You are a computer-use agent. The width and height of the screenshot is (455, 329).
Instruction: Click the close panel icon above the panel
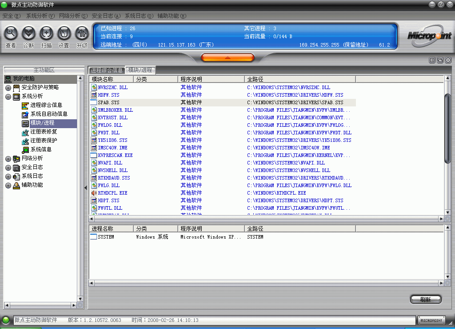[x=448, y=60]
